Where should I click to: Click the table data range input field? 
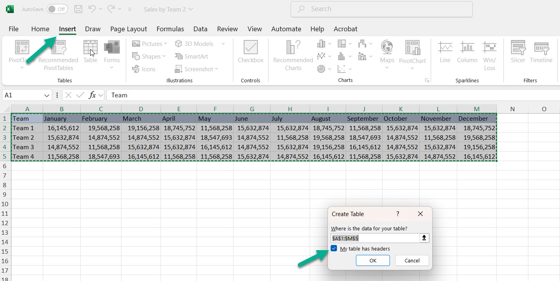[375, 238]
